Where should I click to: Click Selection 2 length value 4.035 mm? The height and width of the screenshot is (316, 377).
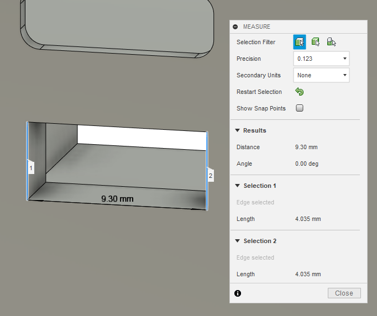[x=308, y=274]
